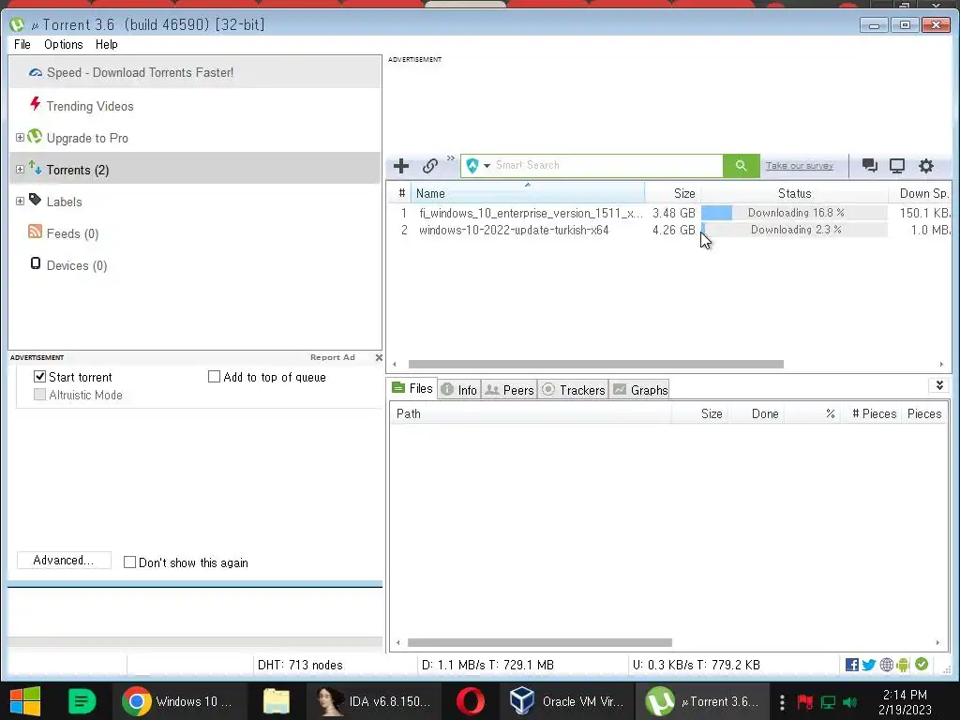960x720 pixels.
Task: Switch to the Graphs tab
Action: (x=639, y=390)
